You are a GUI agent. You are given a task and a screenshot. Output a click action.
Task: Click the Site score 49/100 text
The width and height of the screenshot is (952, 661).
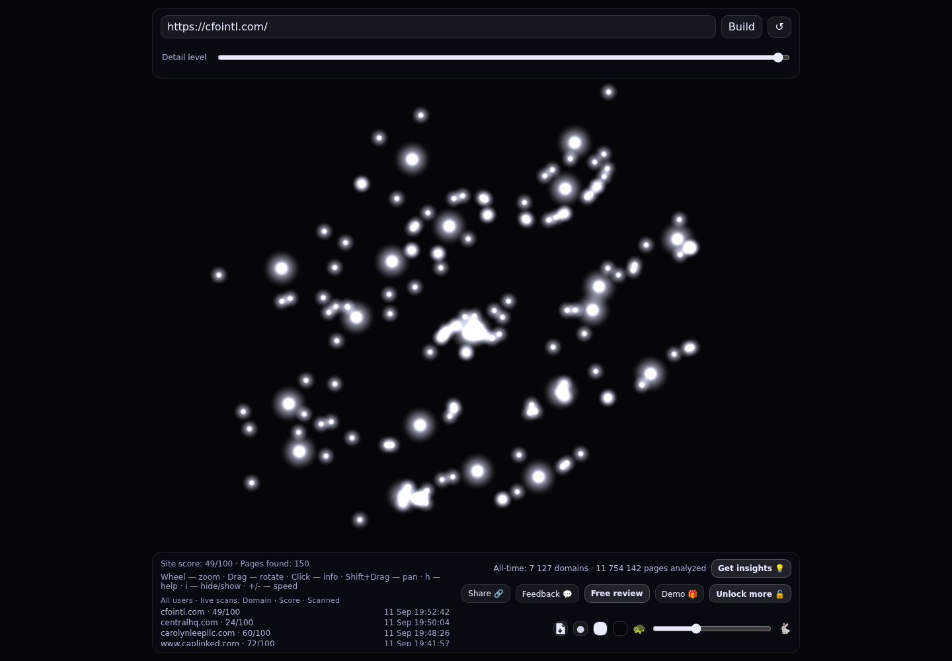pyautogui.click(x=196, y=564)
